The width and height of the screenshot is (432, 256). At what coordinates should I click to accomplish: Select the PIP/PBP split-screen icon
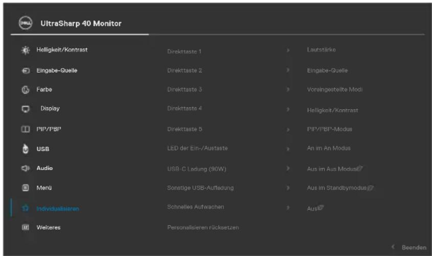(x=26, y=129)
